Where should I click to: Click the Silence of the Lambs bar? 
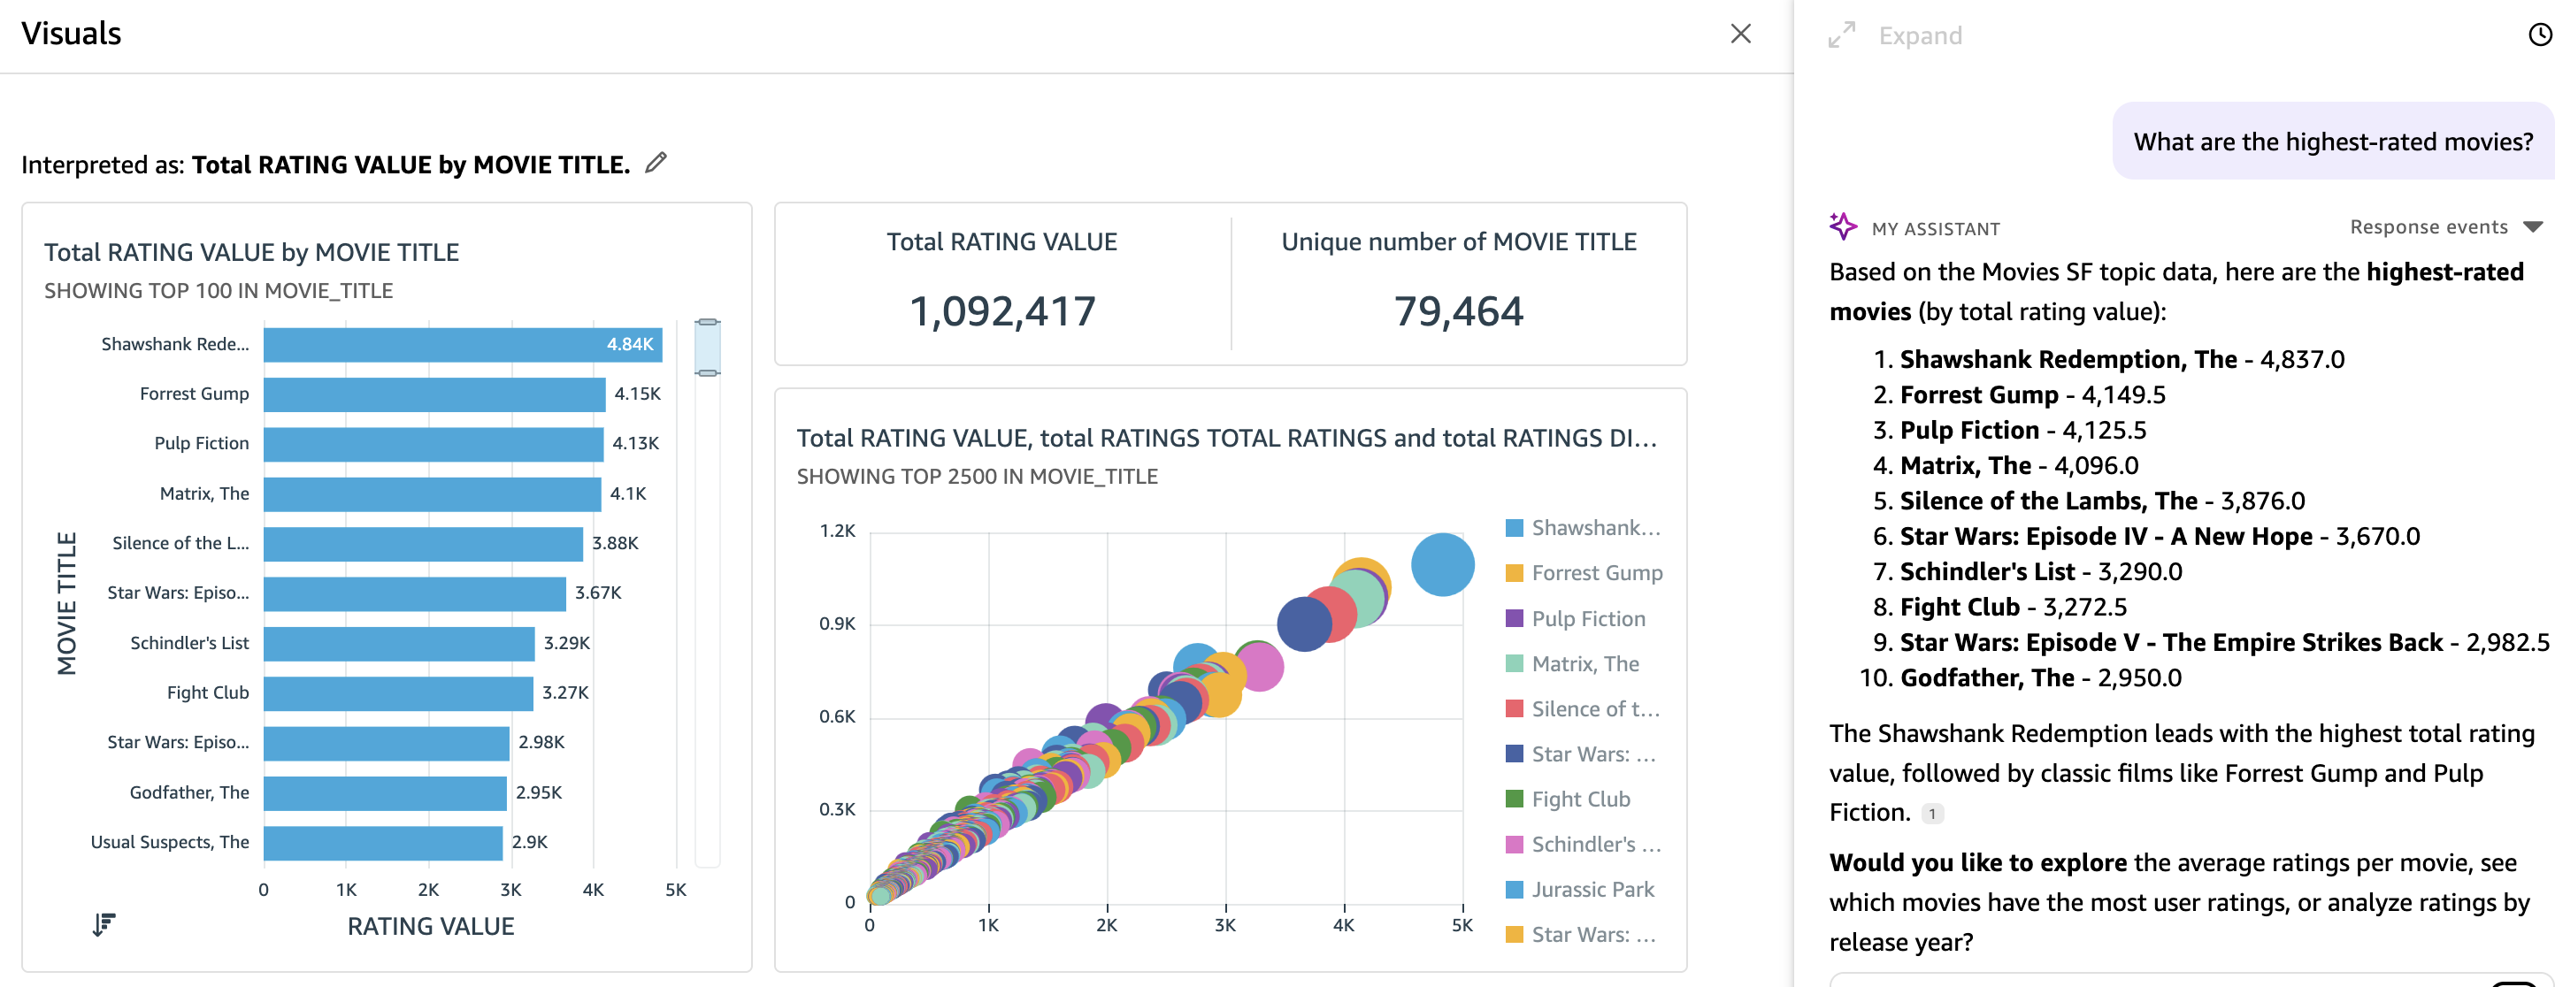click(x=424, y=544)
